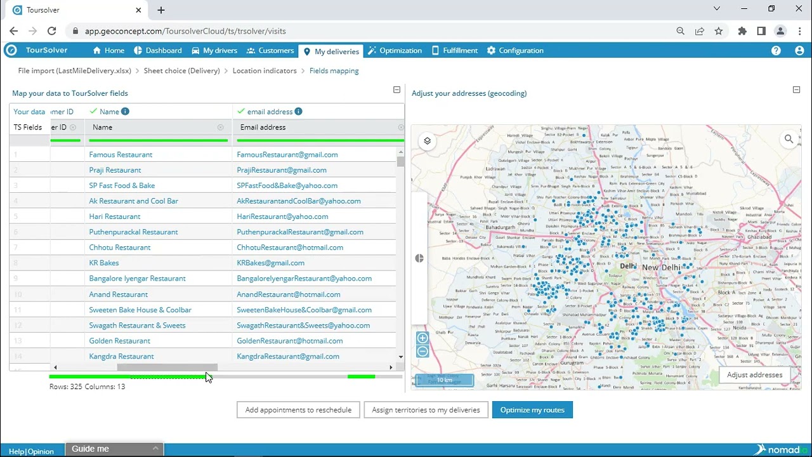Image resolution: width=812 pixels, height=457 pixels.
Task: Click table scroll left arrow
Action: 55,368
